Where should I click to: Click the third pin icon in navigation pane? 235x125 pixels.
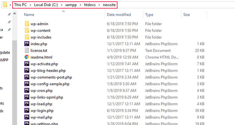pos(9,30)
